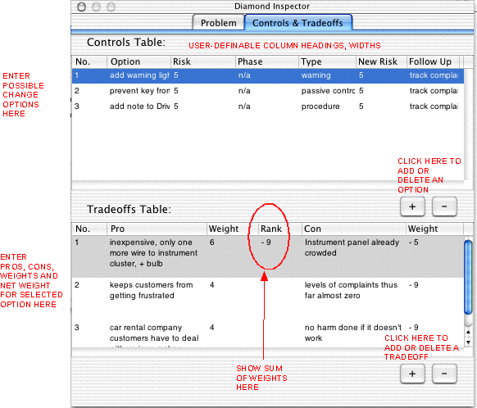Click the blue tradeoffs scrollbar thumb
This screenshot has width=477, height=408.
(469, 277)
